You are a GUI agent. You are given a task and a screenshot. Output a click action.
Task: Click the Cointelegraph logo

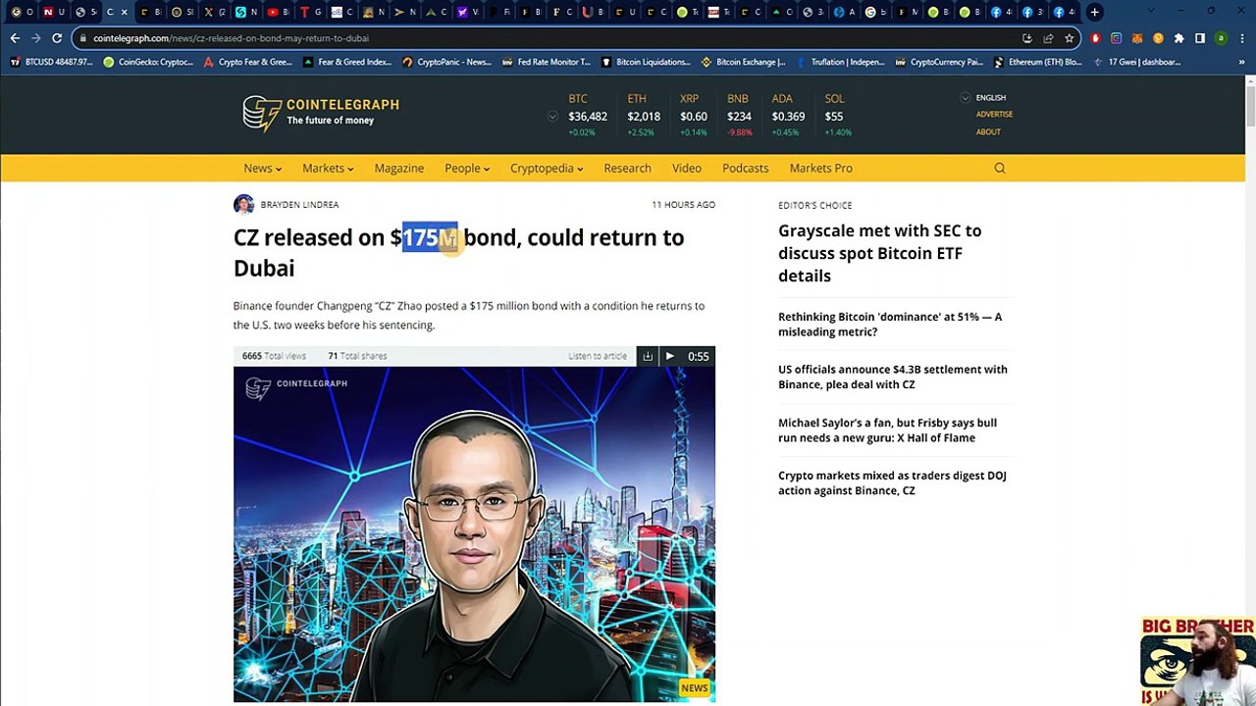pos(321,112)
